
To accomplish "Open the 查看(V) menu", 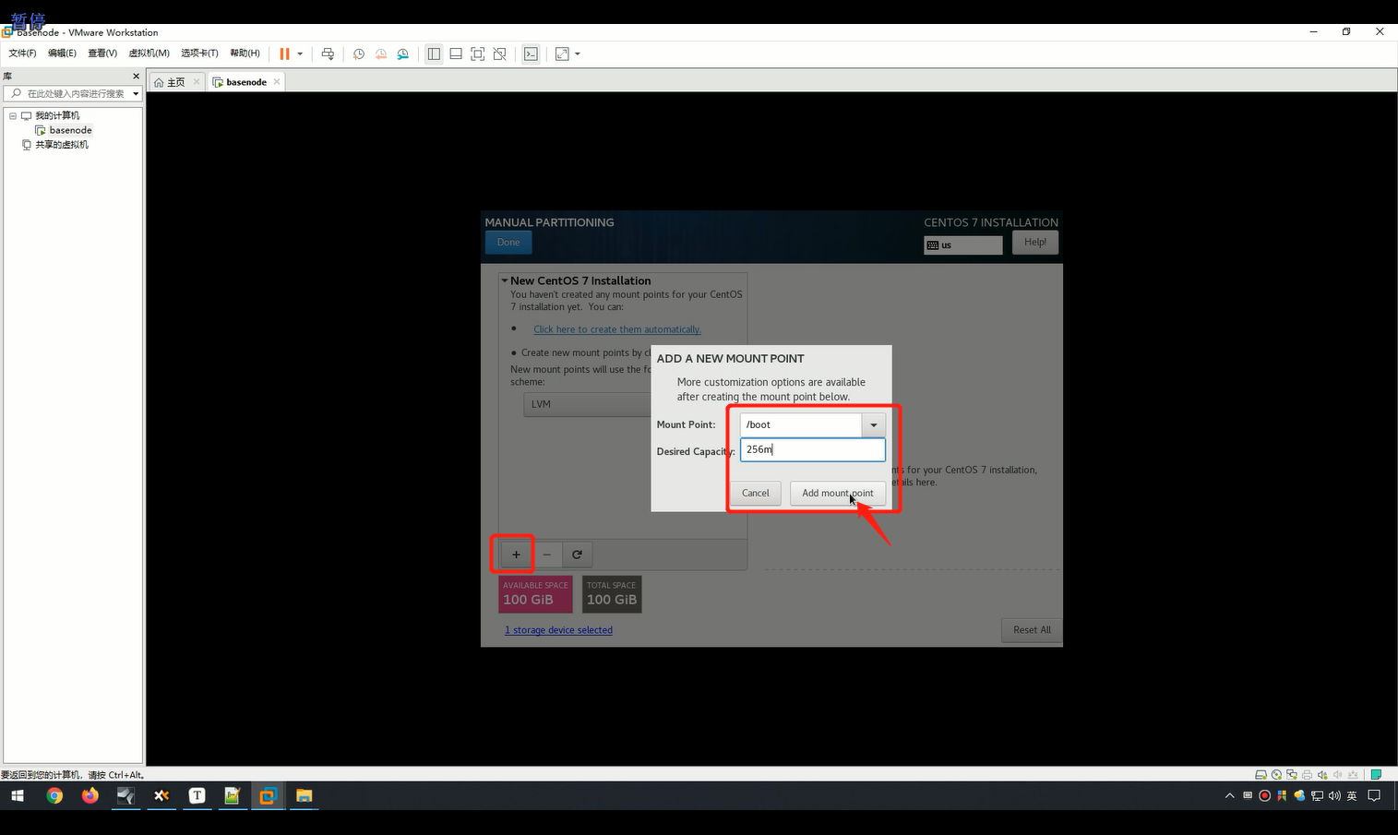I will coord(102,54).
